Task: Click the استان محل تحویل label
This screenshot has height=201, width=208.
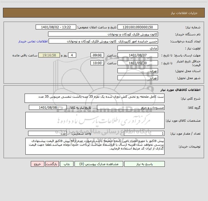Action: 188,71
